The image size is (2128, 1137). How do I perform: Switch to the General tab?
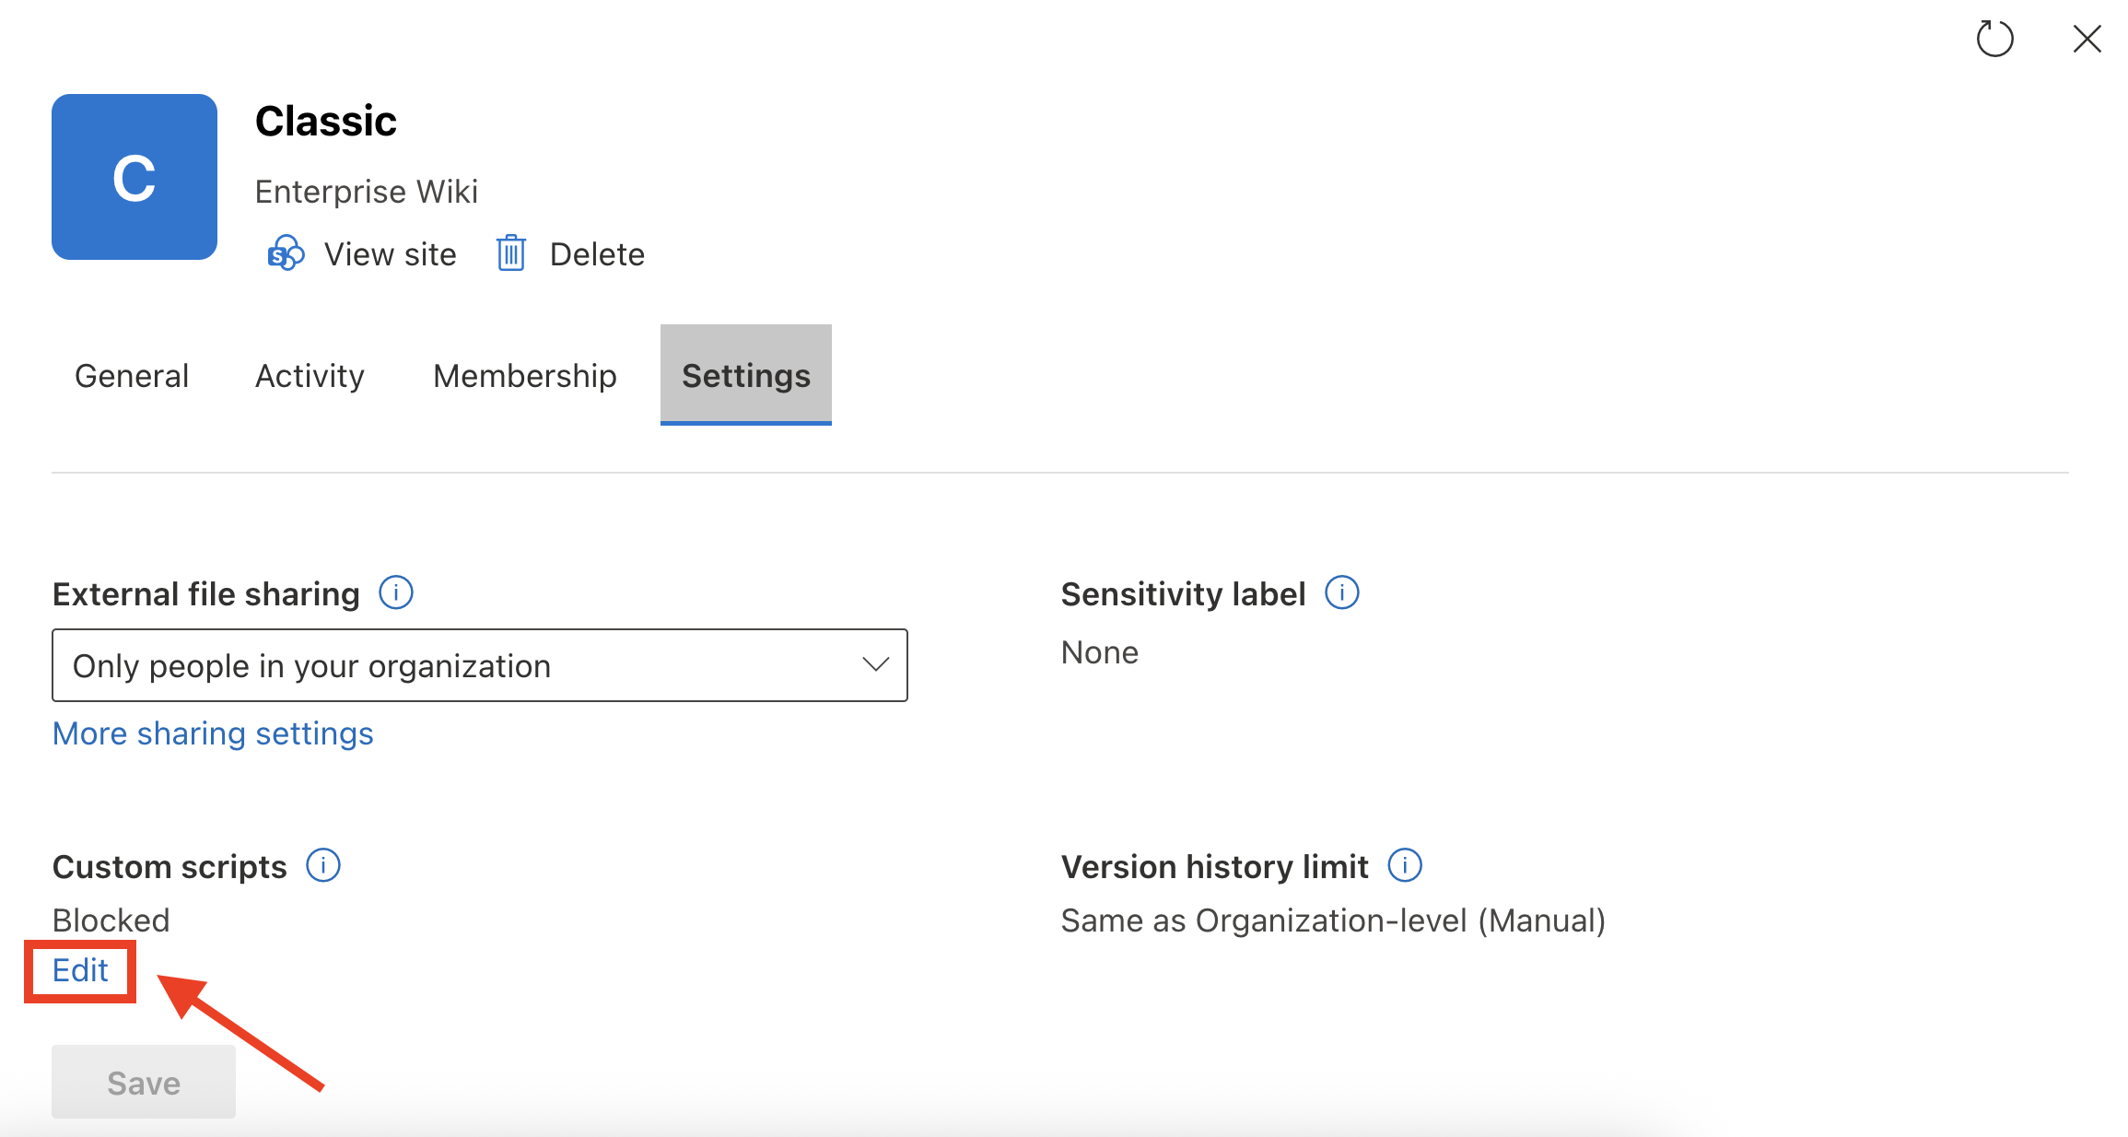[132, 376]
